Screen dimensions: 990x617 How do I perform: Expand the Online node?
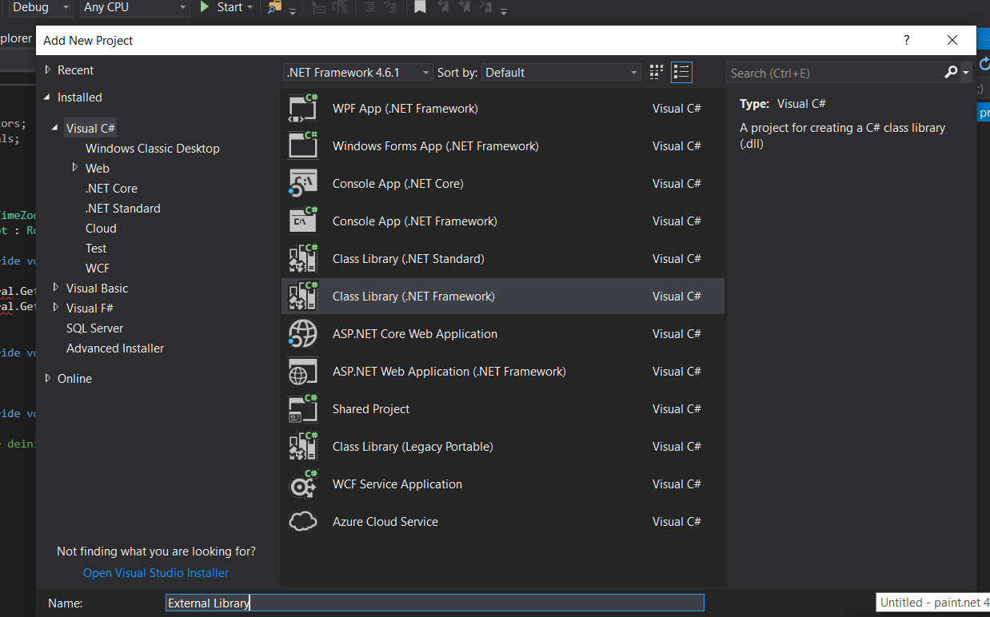tap(48, 378)
